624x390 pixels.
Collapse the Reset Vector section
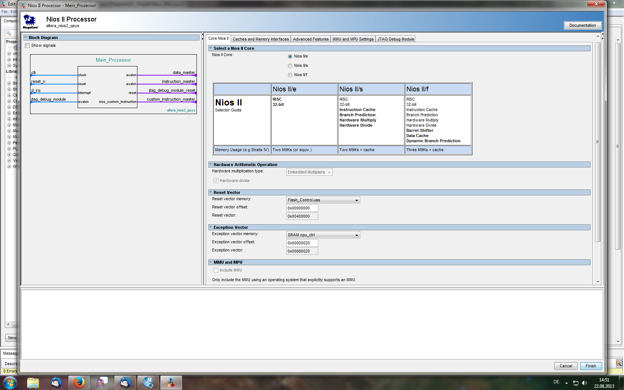point(211,192)
